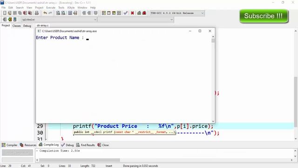298x168 pixels.
Task: Click the Unindent toolbar icon
Action: 89,13
